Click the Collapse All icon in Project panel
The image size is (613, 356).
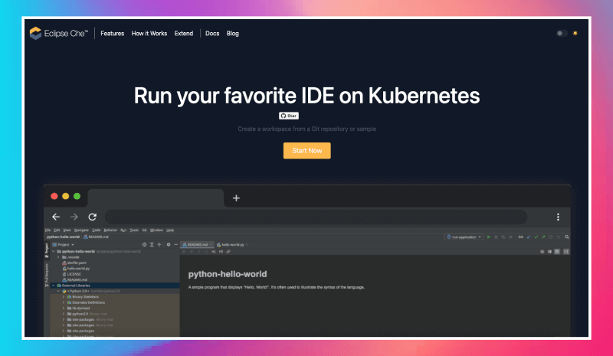[x=159, y=245]
